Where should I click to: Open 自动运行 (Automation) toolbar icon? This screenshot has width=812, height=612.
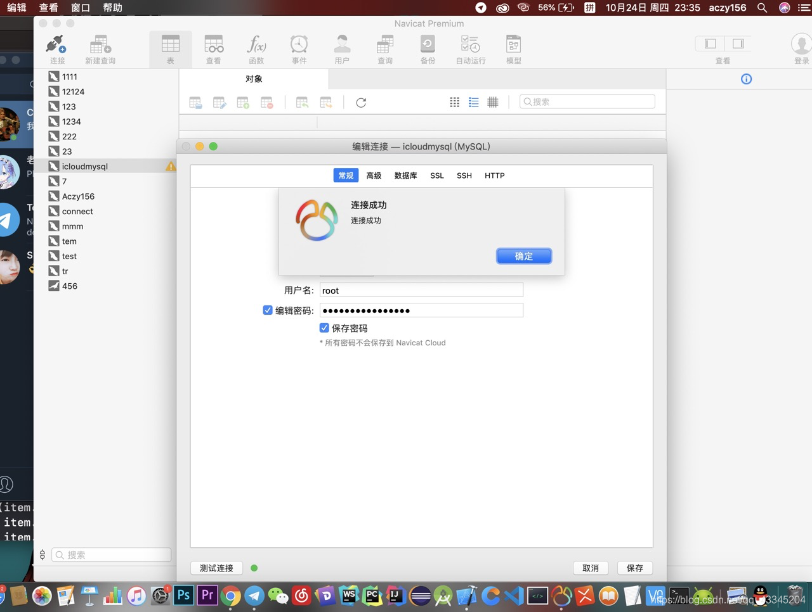click(471, 49)
